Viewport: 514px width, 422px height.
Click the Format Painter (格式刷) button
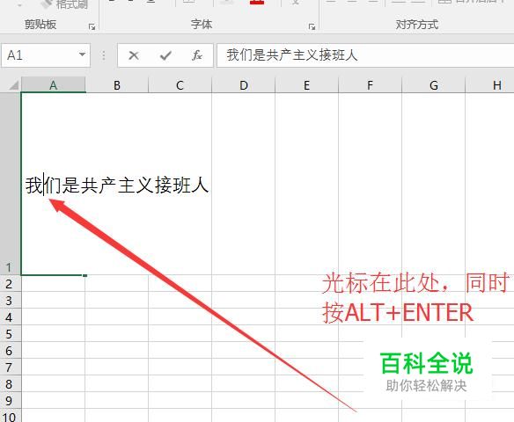click(64, 4)
